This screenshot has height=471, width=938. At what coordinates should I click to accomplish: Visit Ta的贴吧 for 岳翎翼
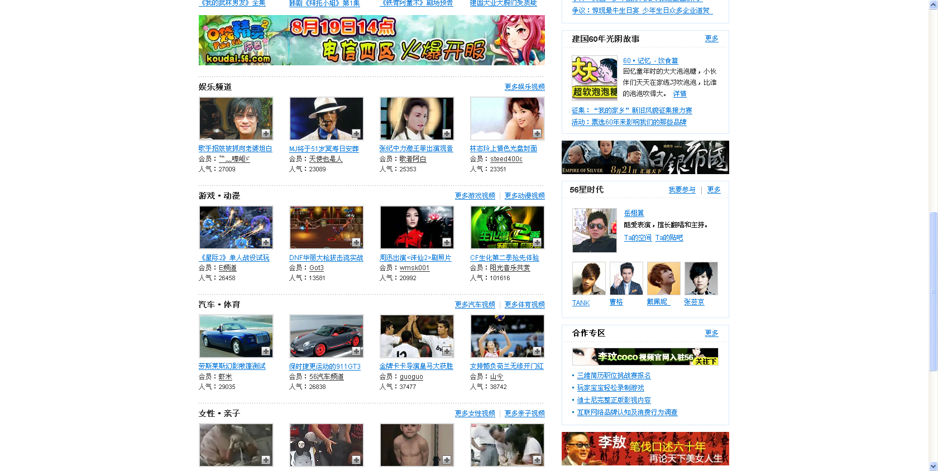coord(669,238)
